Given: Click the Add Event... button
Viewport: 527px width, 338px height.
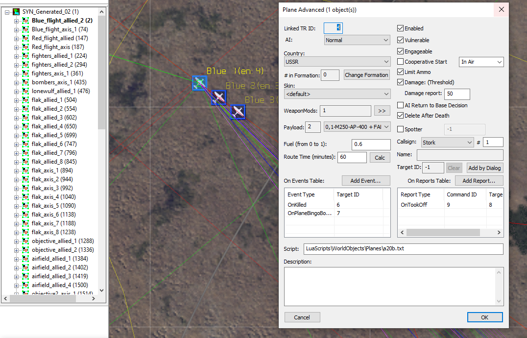Looking at the screenshot, I should [366, 181].
